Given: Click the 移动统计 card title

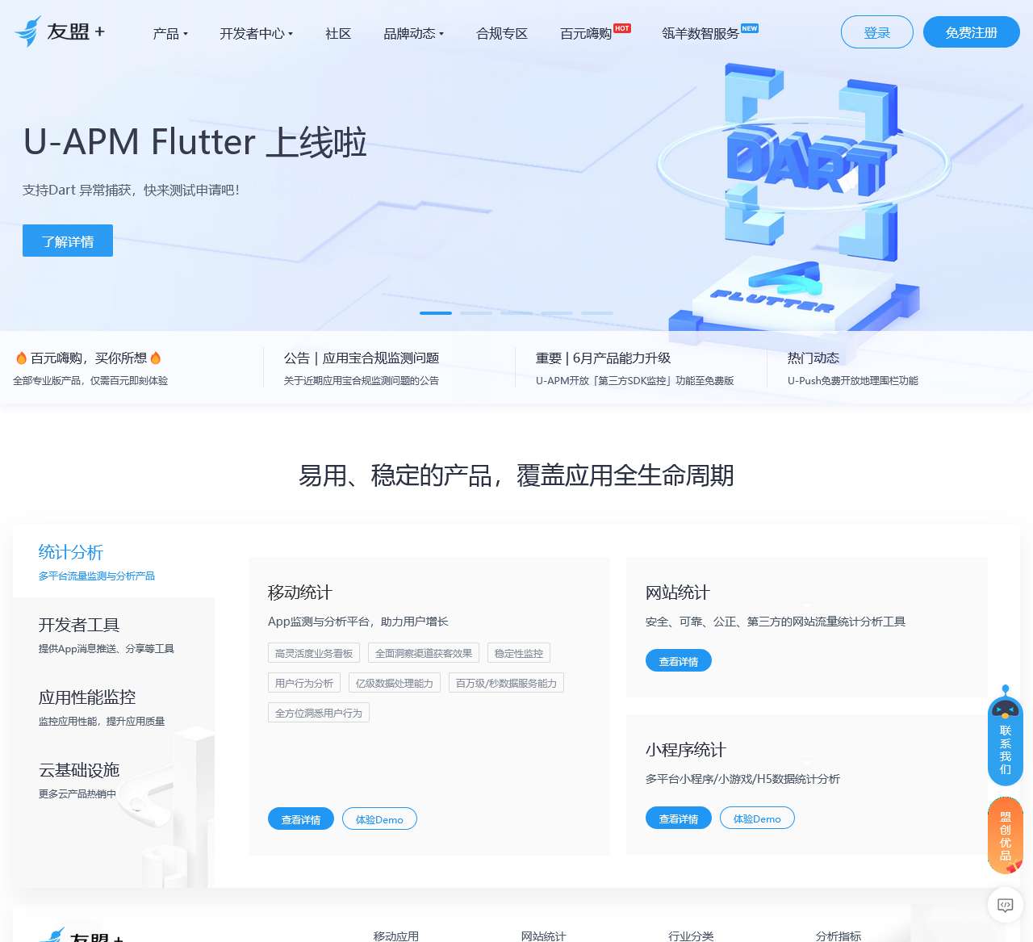Looking at the screenshot, I should point(300,592).
